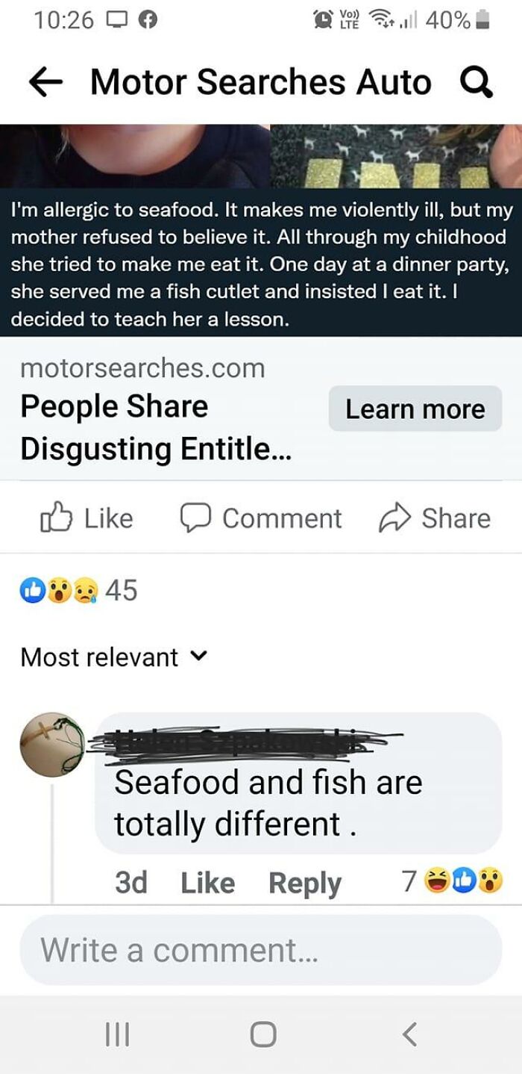
Task: Tap the back arrow next to page title
Action: (43, 82)
